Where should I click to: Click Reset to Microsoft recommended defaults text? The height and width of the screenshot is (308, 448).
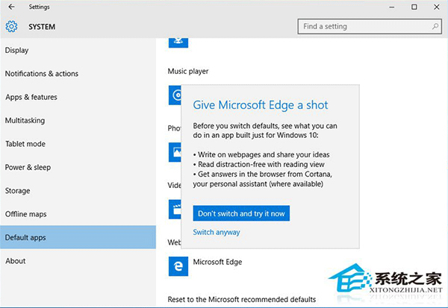(242, 300)
